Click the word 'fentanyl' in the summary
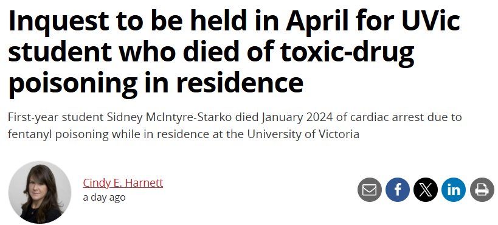 point(30,135)
